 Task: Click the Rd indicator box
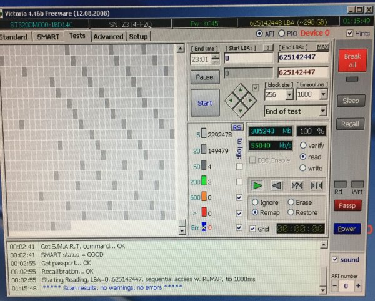340,184
